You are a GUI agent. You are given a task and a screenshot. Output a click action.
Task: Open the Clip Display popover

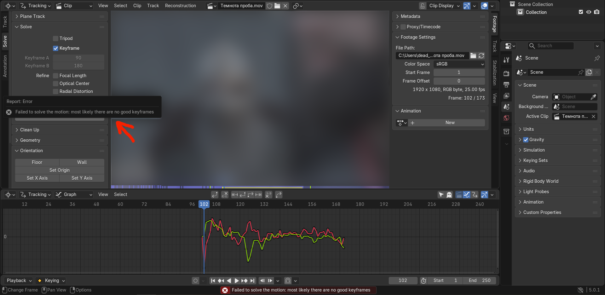(x=444, y=6)
